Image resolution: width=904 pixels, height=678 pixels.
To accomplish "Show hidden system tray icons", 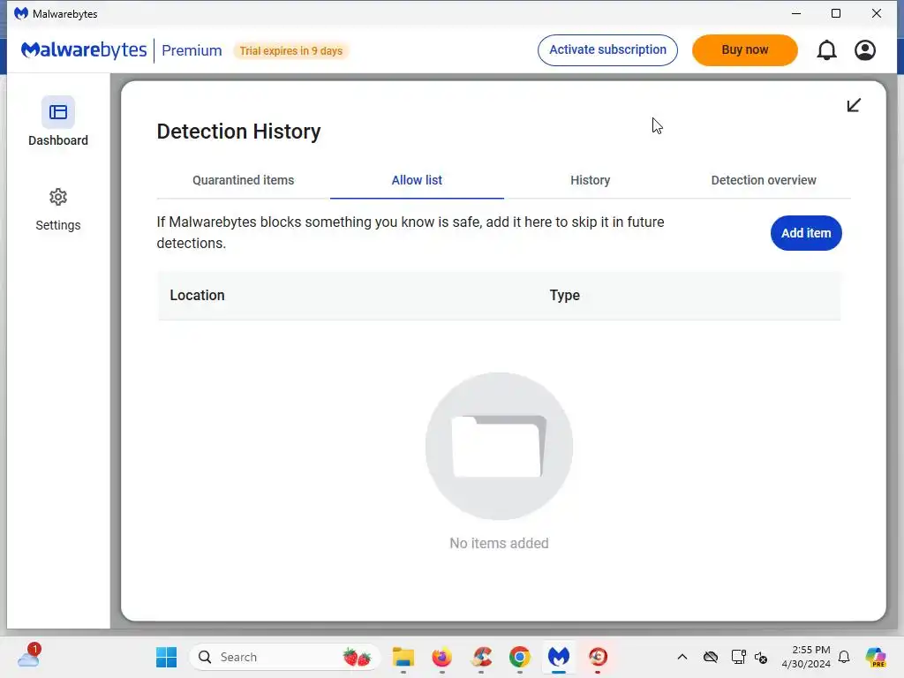I will pyautogui.click(x=682, y=657).
